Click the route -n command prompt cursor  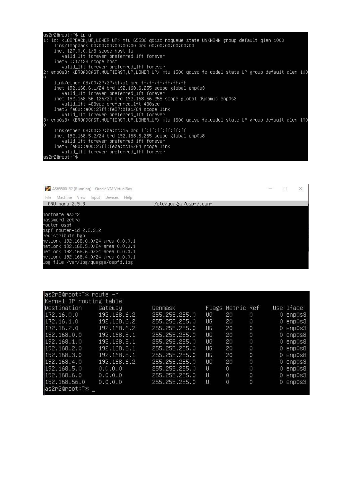point(93,389)
